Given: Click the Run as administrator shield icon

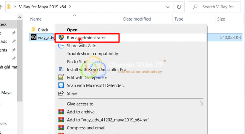Looking at the screenshot, I should pyautogui.click(x=61, y=38).
